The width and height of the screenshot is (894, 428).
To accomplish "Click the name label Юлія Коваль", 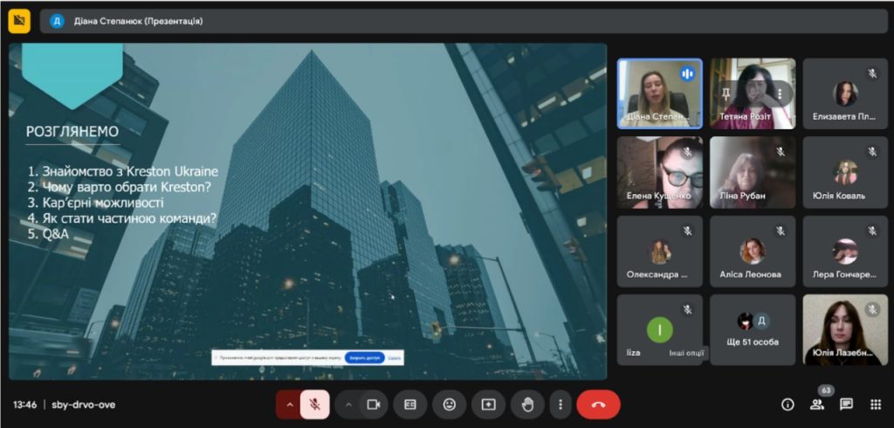I will [839, 196].
